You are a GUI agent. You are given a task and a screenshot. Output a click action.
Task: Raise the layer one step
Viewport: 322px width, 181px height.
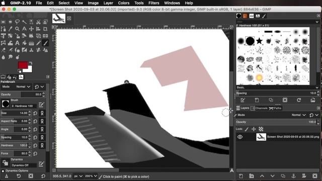pos(262,176)
